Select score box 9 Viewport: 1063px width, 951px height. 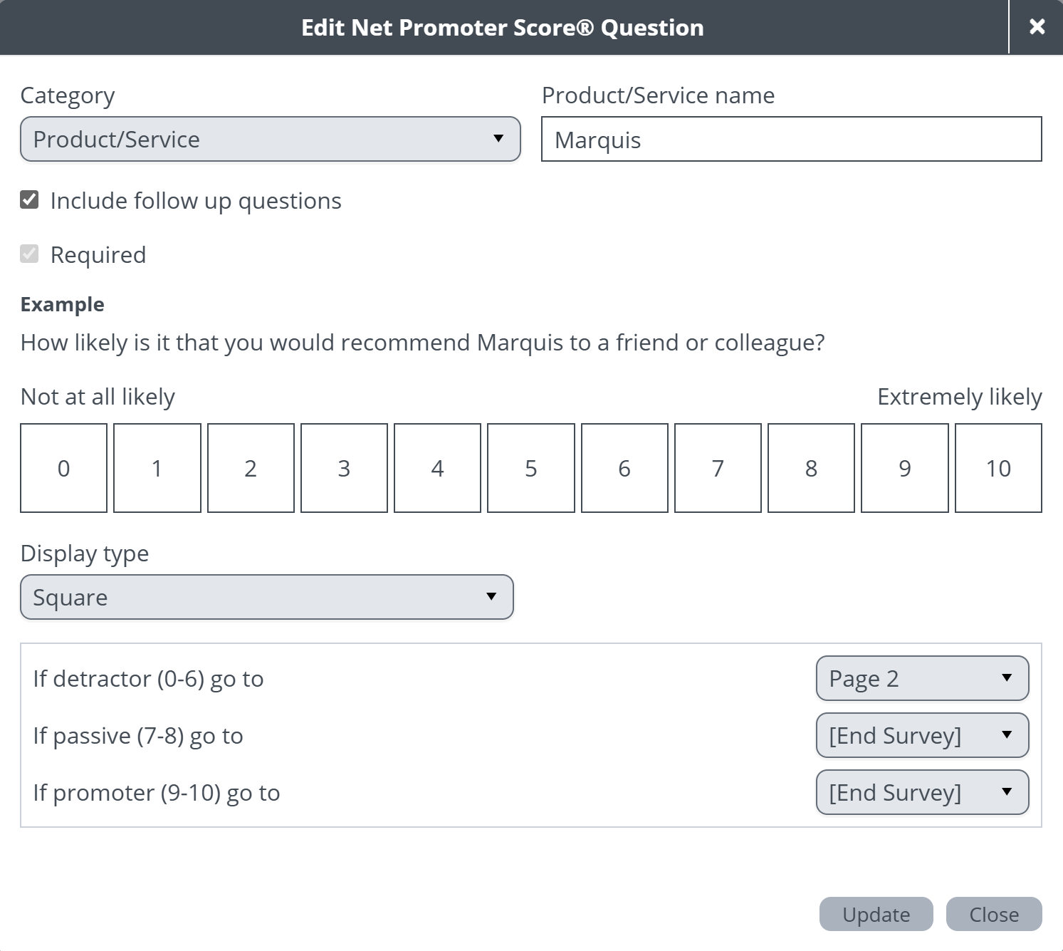(905, 468)
